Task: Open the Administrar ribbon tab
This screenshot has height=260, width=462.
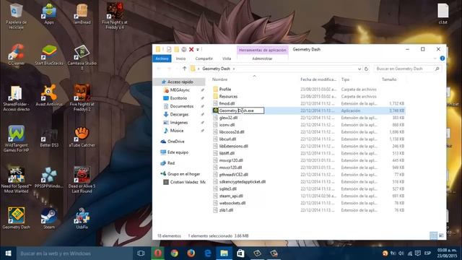Action: click(x=262, y=58)
